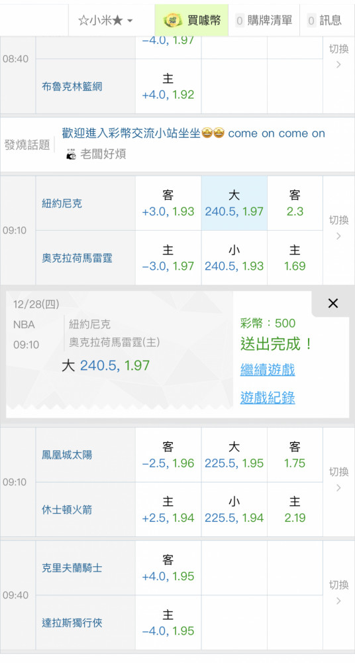Viewport: 355px width, 663px height.
Task: Pick 主 −4.0, 1.95 spread for Mavericks
Action: pos(168,623)
